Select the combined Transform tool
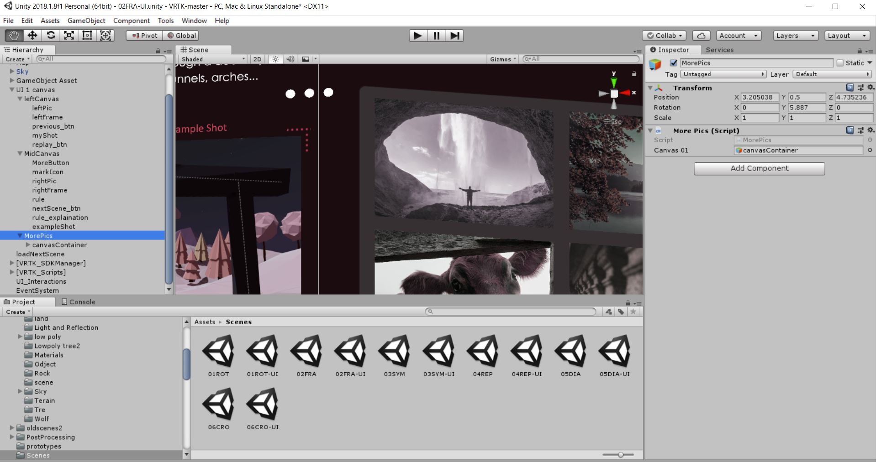This screenshot has width=876, height=462. coord(106,36)
